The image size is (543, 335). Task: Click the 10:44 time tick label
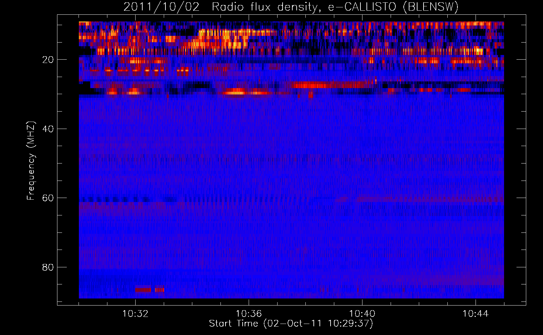coord(476,314)
